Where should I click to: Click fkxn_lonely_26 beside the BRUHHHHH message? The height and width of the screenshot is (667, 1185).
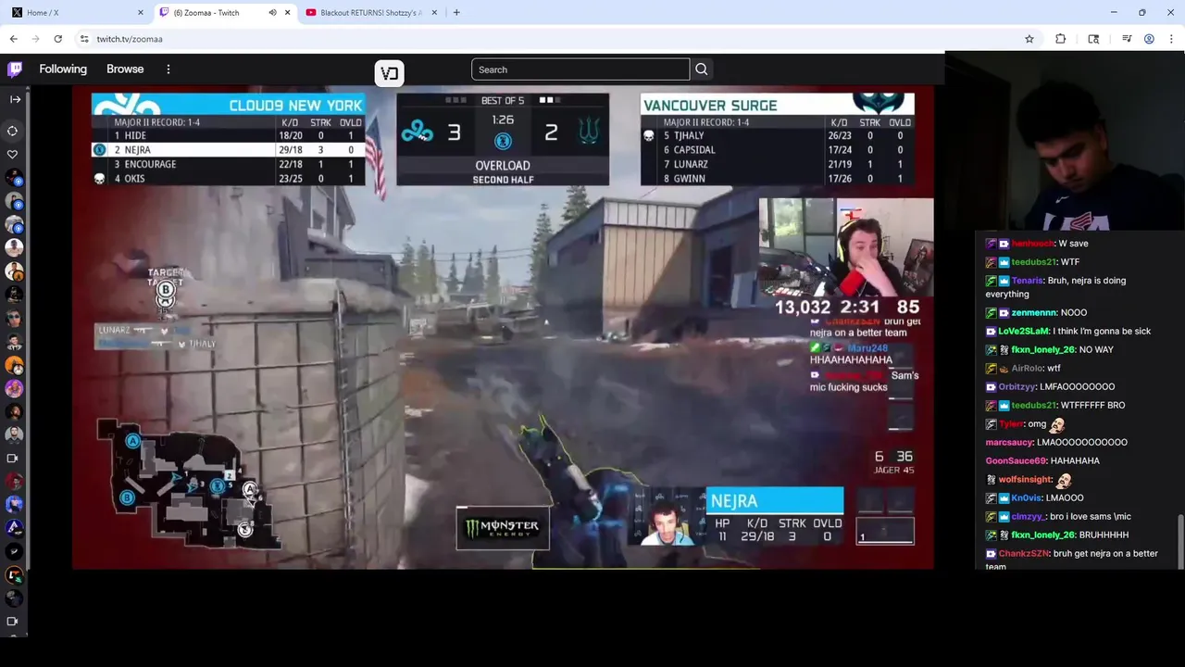(1045, 535)
